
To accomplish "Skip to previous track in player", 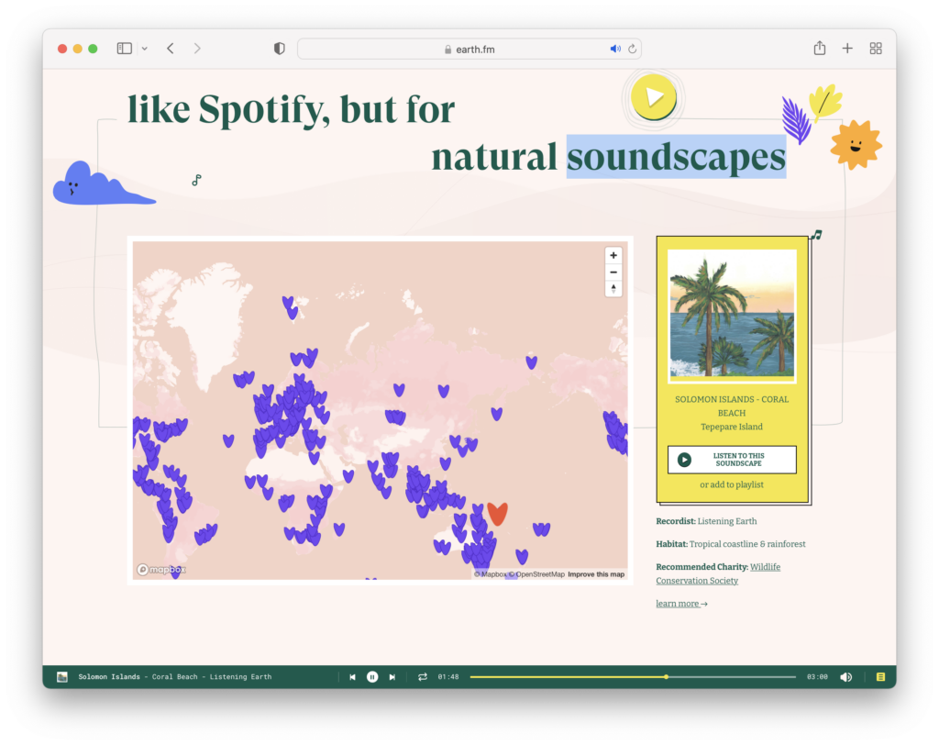I will (x=352, y=677).
